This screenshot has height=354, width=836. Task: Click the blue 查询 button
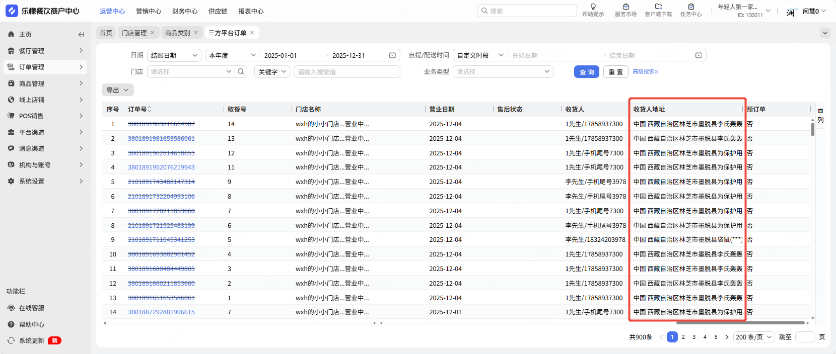coord(586,72)
